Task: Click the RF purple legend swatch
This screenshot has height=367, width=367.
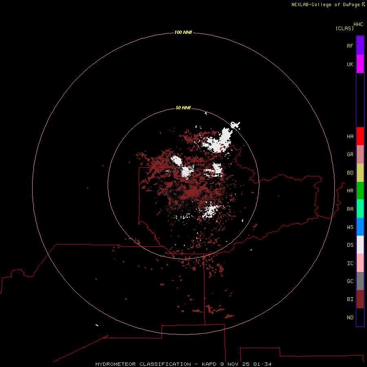Action: click(360, 46)
